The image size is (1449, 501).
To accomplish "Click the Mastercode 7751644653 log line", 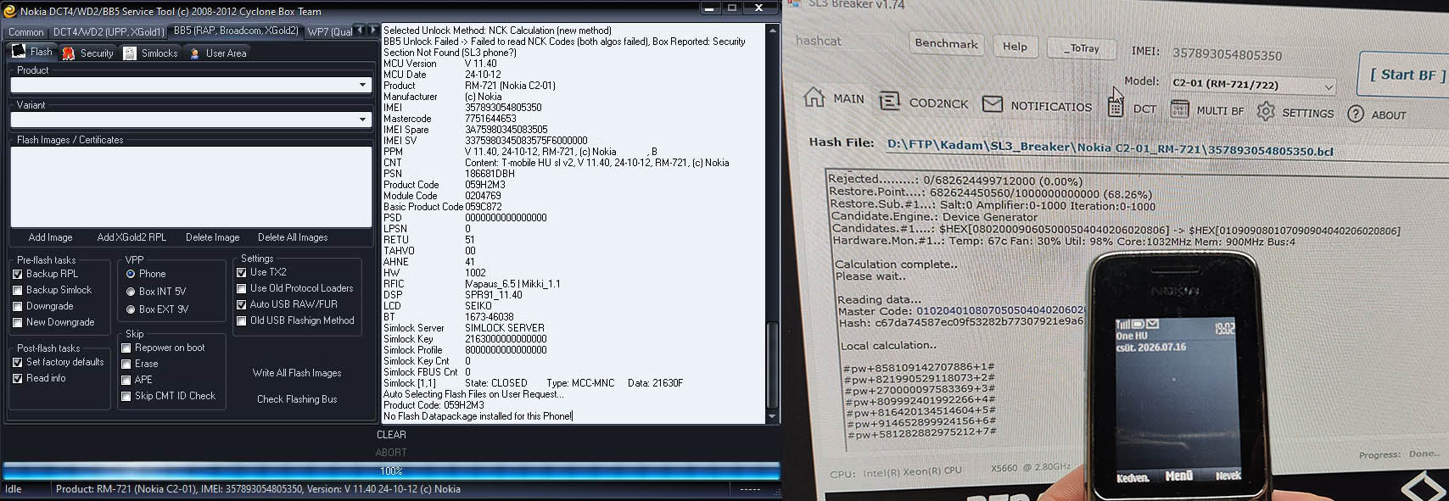I will 450,119.
